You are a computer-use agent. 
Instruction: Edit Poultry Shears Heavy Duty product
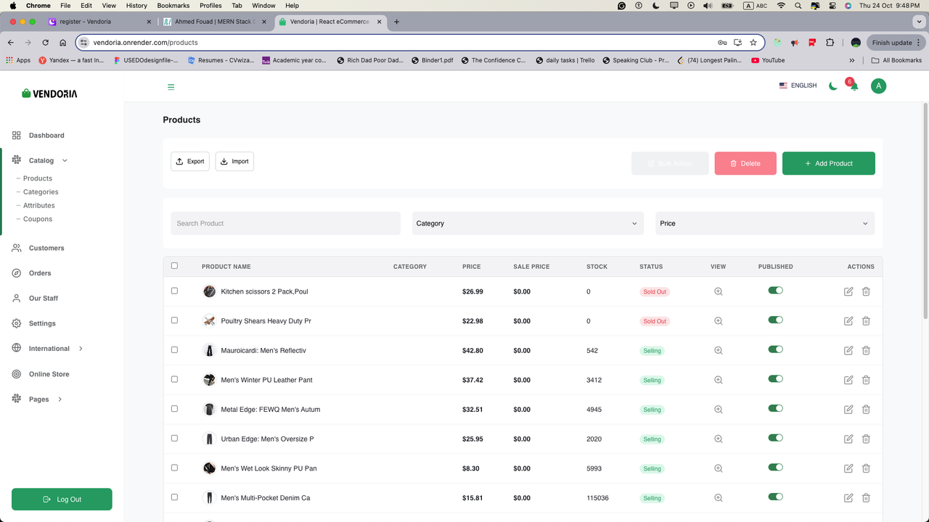click(848, 321)
